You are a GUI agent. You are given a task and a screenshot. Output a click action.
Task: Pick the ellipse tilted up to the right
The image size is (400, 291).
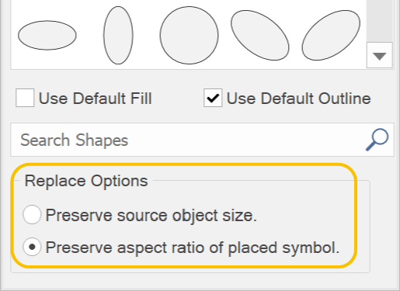click(331, 35)
